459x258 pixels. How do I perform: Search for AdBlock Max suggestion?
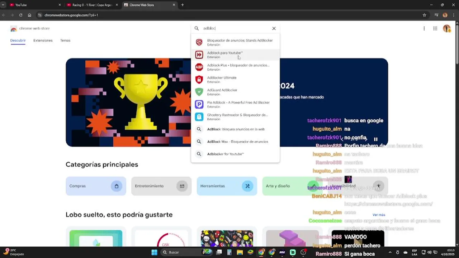[235, 142]
